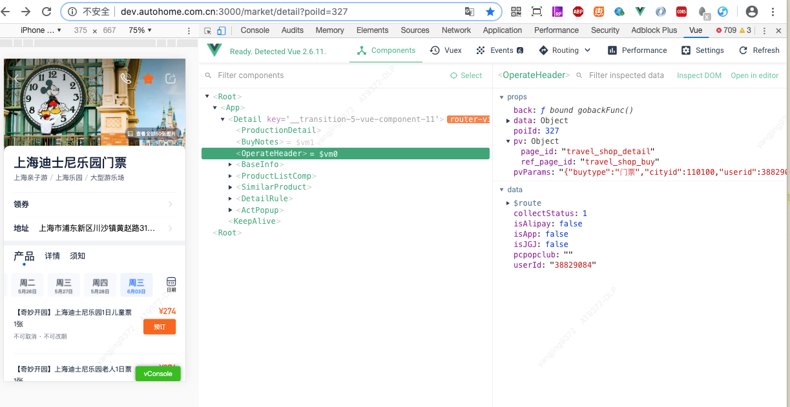Select the KeepAlive component in tree
Image resolution: width=790 pixels, height=407 pixels.
tap(255, 221)
